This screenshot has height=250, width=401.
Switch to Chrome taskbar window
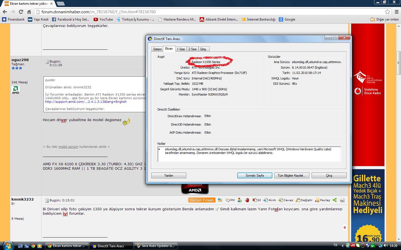(67, 246)
